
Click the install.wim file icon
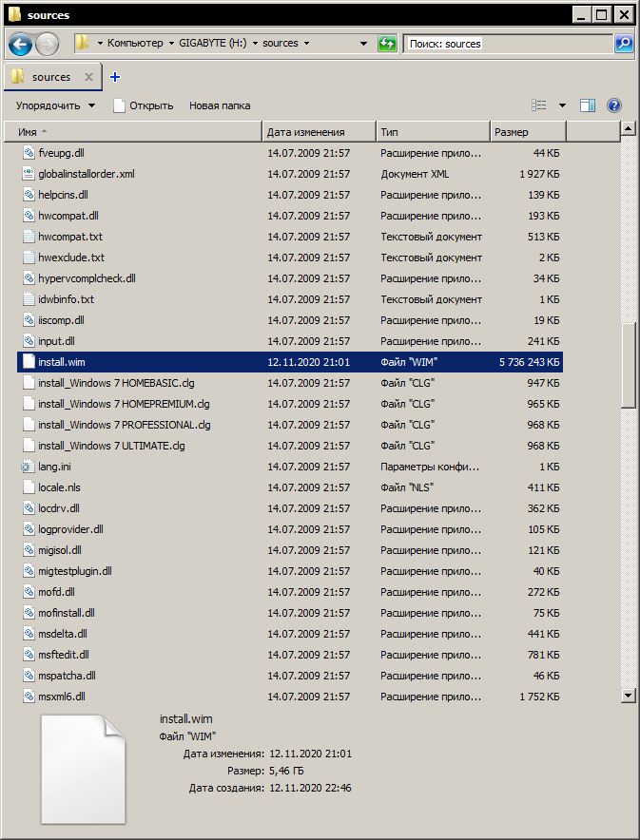(29, 362)
